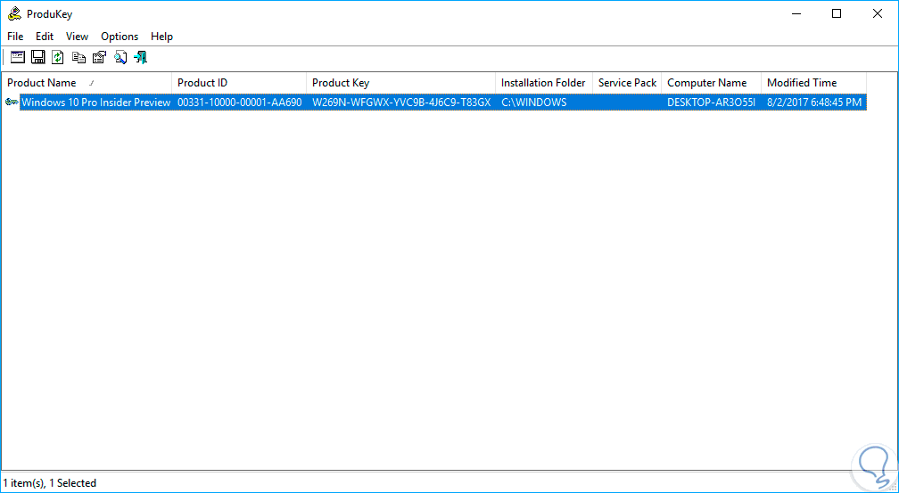Minimize the ProduKey window
899x493 pixels.
(x=796, y=13)
